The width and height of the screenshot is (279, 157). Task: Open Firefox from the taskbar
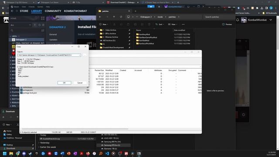click(88, 154)
